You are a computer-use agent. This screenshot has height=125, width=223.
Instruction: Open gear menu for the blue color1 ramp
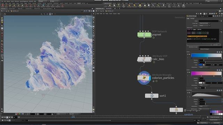tap(222, 52)
